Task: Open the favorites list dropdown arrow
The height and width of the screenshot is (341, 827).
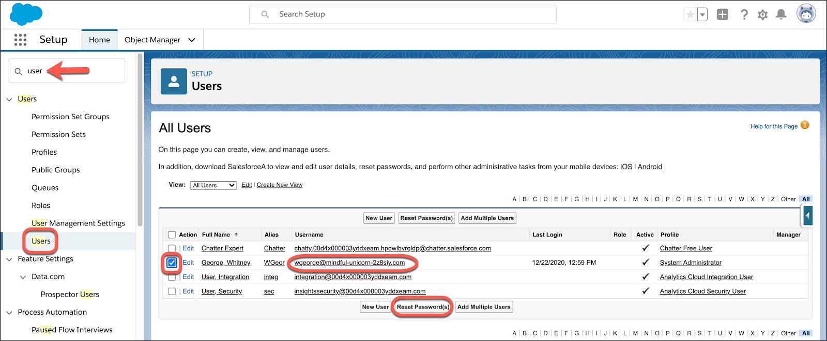Action: coord(702,14)
